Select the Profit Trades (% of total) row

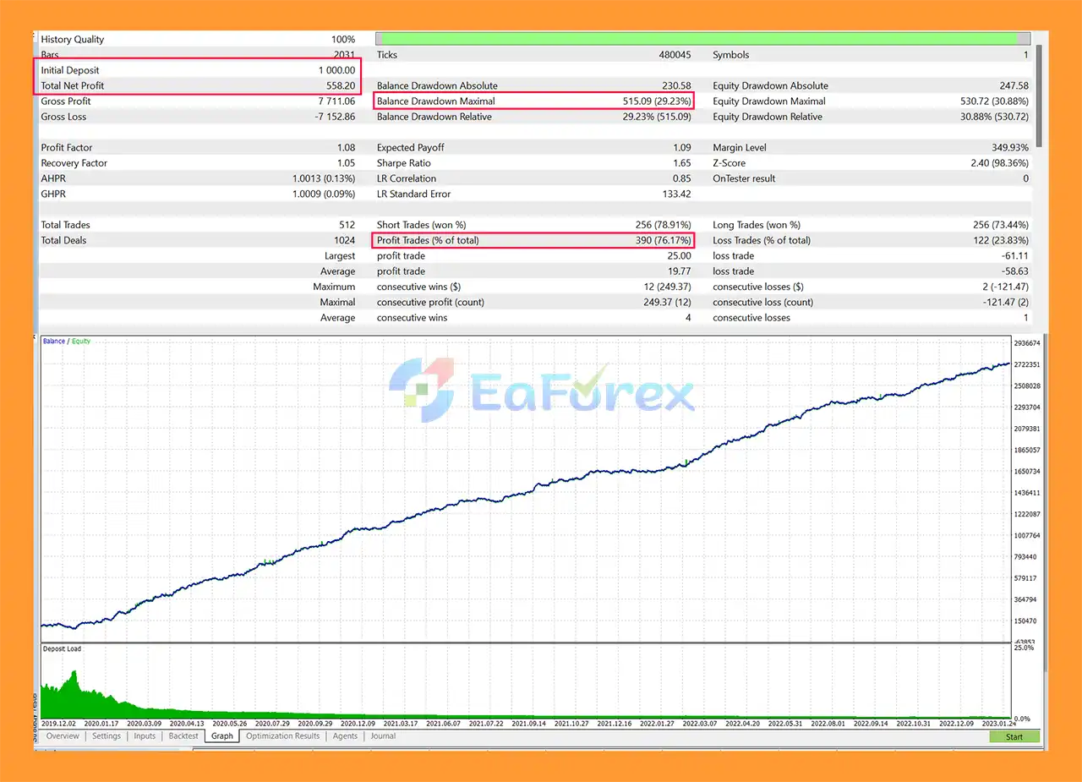pos(533,240)
